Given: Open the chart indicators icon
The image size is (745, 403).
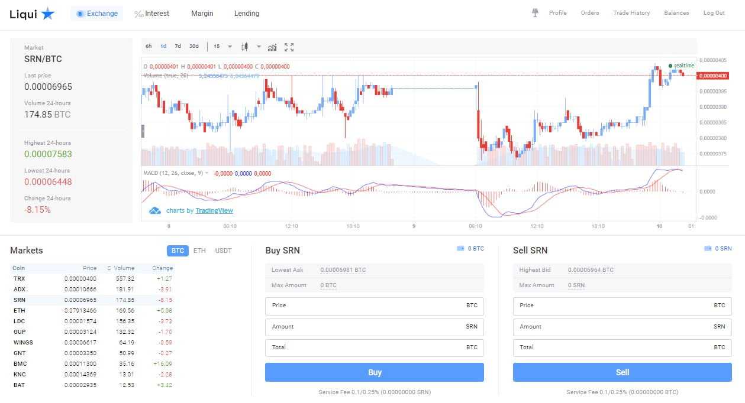Looking at the screenshot, I should (272, 47).
